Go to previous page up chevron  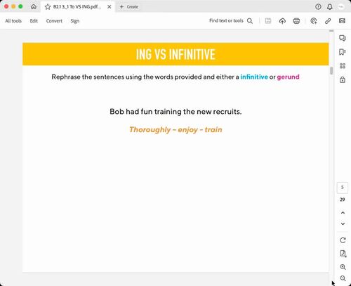tap(343, 213)
